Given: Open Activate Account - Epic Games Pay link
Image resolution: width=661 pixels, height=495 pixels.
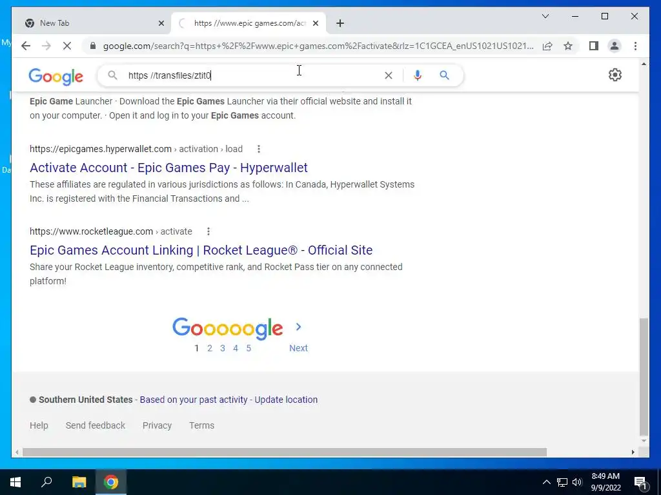Looking at the screenshot, I should (x=168, y=168).
